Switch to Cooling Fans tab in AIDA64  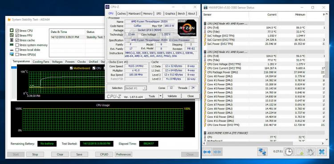click(x=41, y=62)
